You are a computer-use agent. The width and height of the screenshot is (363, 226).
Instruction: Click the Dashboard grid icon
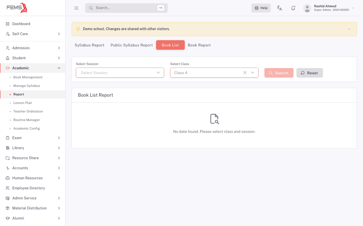click(8, 24)
